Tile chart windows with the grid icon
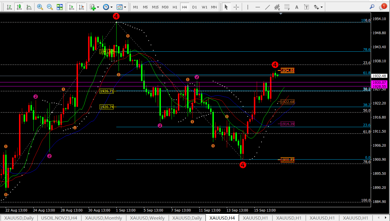The height and width of the screenshot is (221, 390). tap(60, 7)
